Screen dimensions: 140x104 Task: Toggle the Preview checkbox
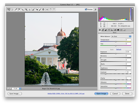click(x=86, y=9)
